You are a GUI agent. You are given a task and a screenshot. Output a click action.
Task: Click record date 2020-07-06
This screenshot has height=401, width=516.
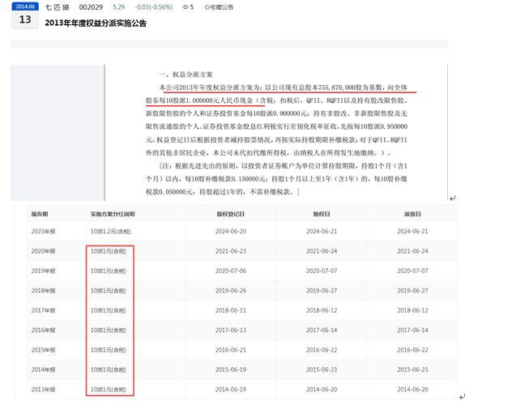point(231,271)
